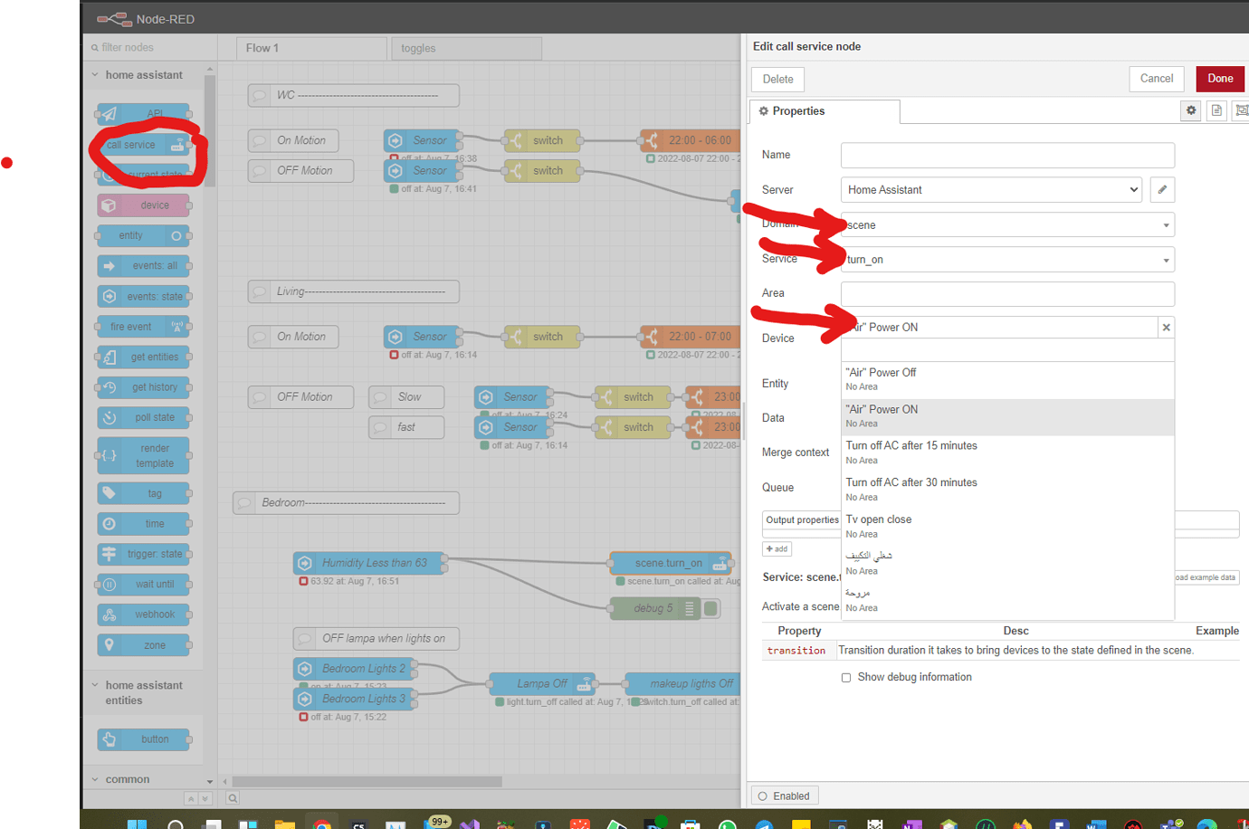Screen dimensions: 1249x829
Task: Open node settings gear icon in edit panel
Action: tap(1191, 110)
